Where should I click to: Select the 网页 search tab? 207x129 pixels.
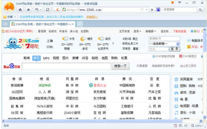pos(36,58)
